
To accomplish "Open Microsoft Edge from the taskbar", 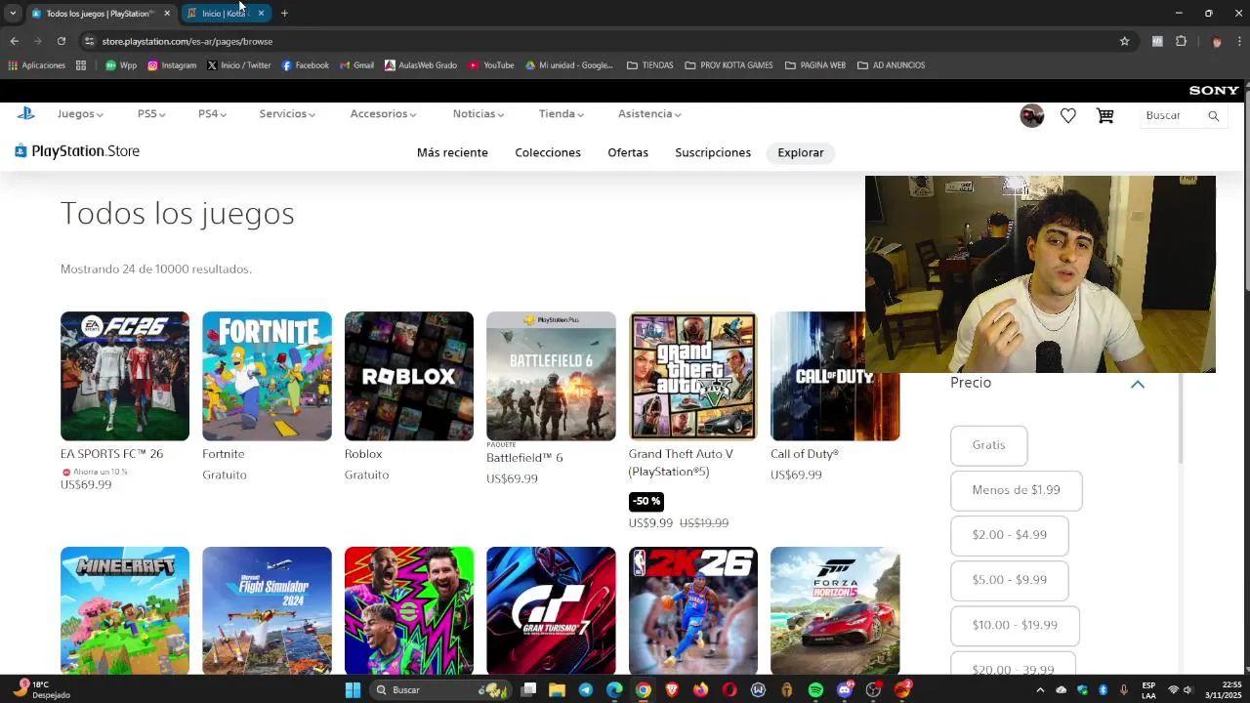I will (x=614, y=690).
